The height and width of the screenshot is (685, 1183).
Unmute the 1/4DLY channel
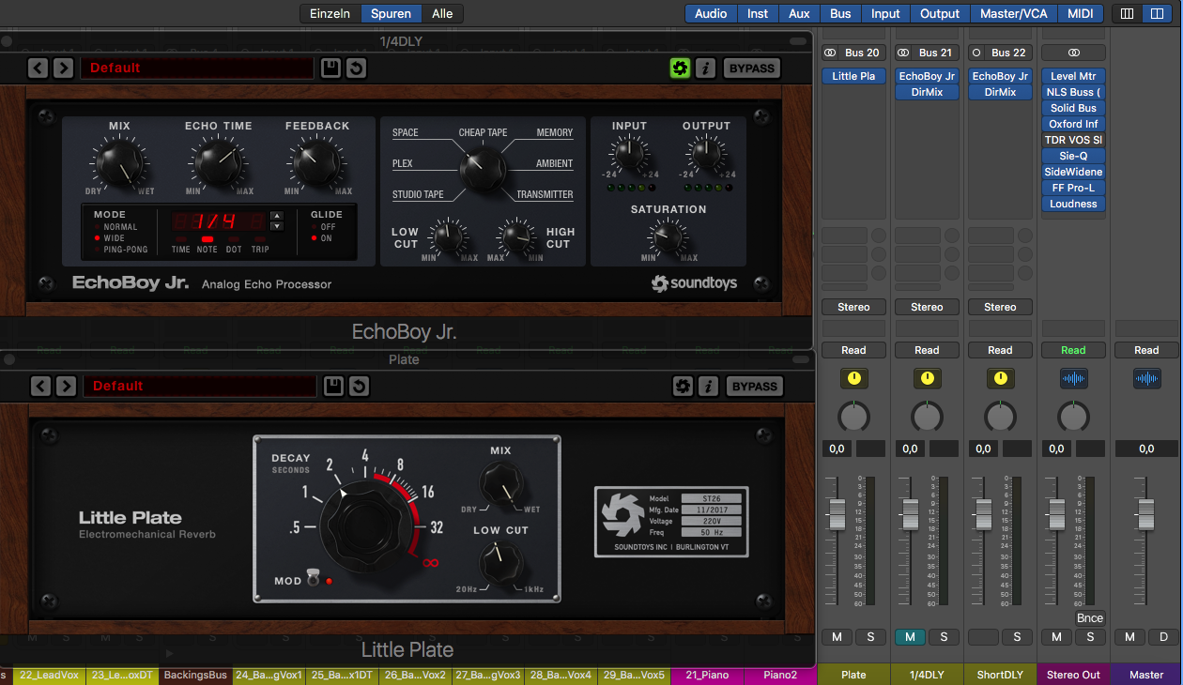click(x=910, y=637)
